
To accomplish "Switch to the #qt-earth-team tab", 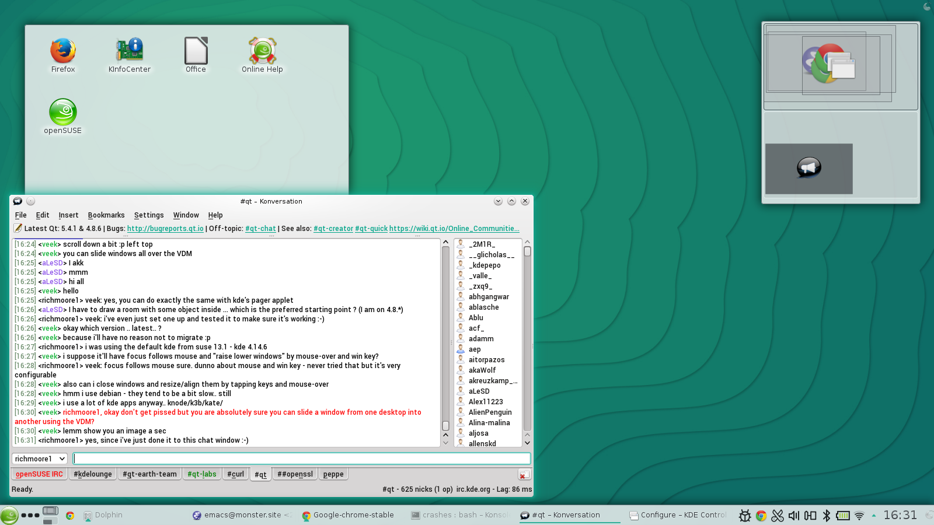I will pyautogui.click(x=149, y=474).
